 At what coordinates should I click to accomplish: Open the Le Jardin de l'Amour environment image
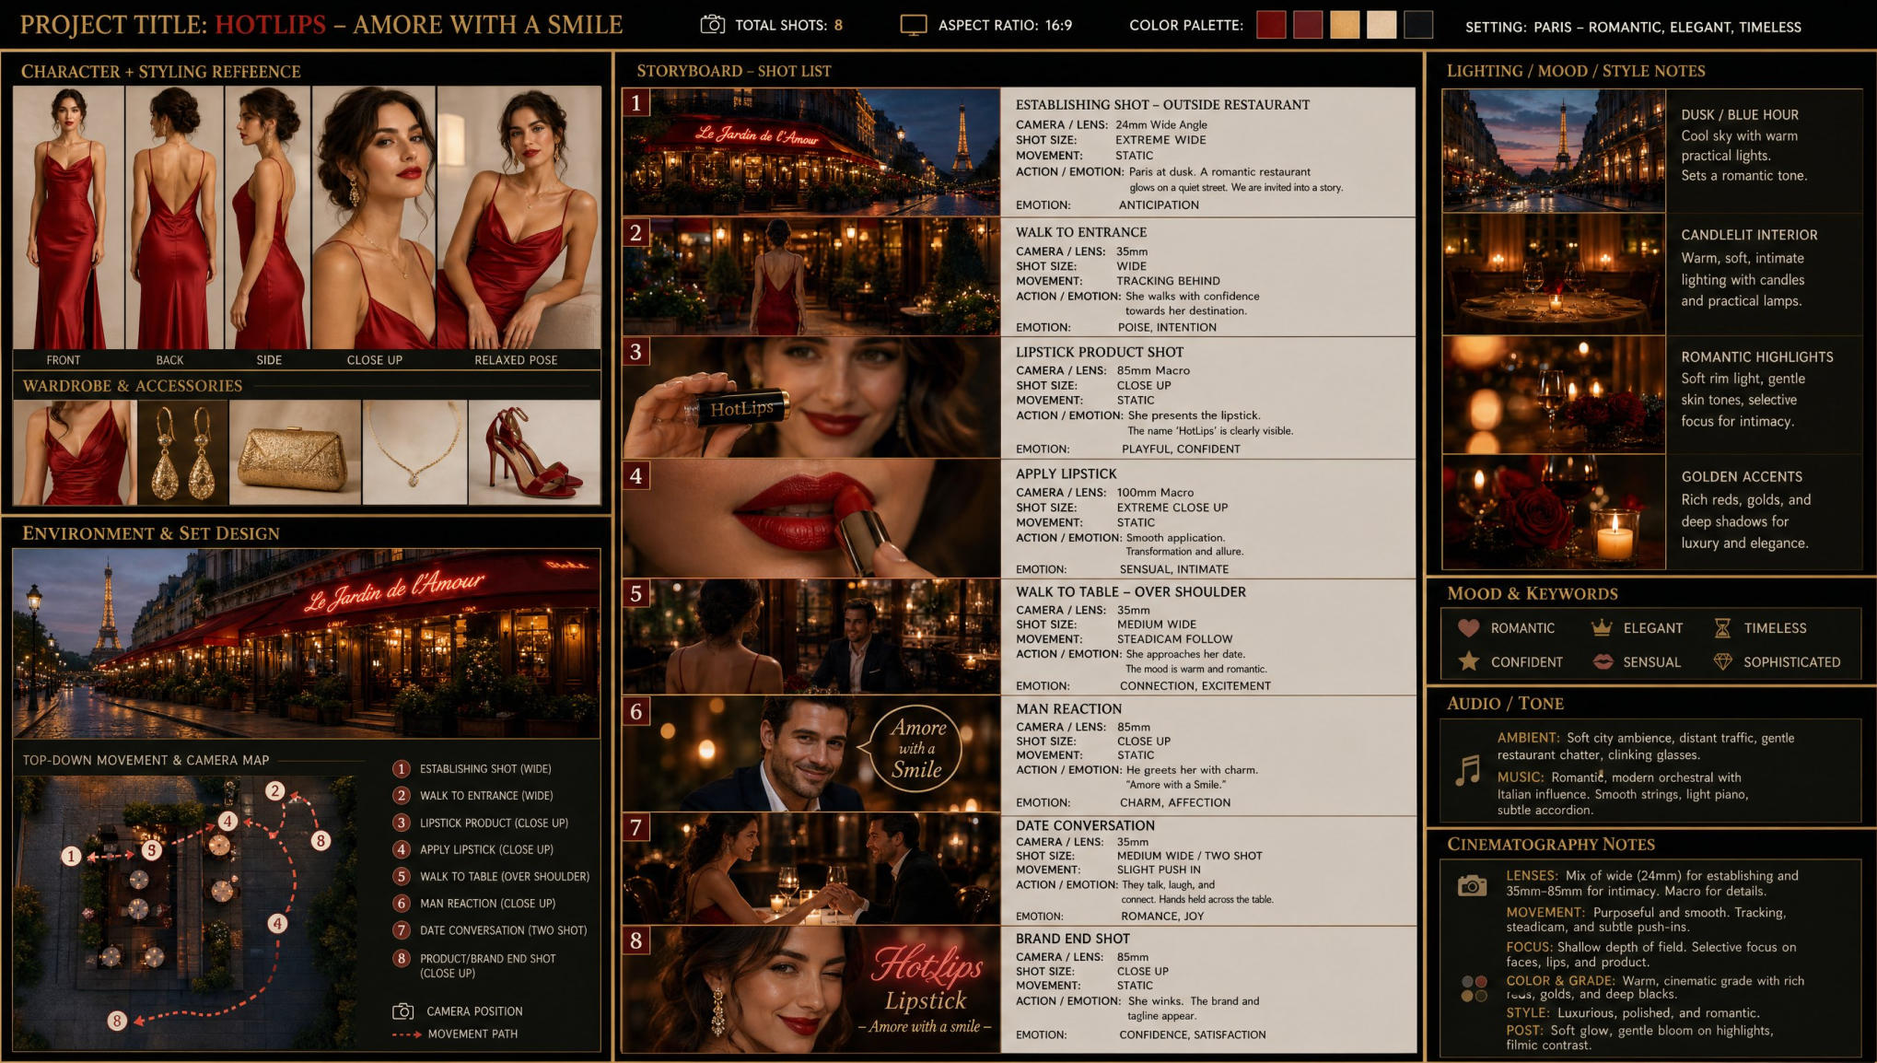(x=307, y=644)
